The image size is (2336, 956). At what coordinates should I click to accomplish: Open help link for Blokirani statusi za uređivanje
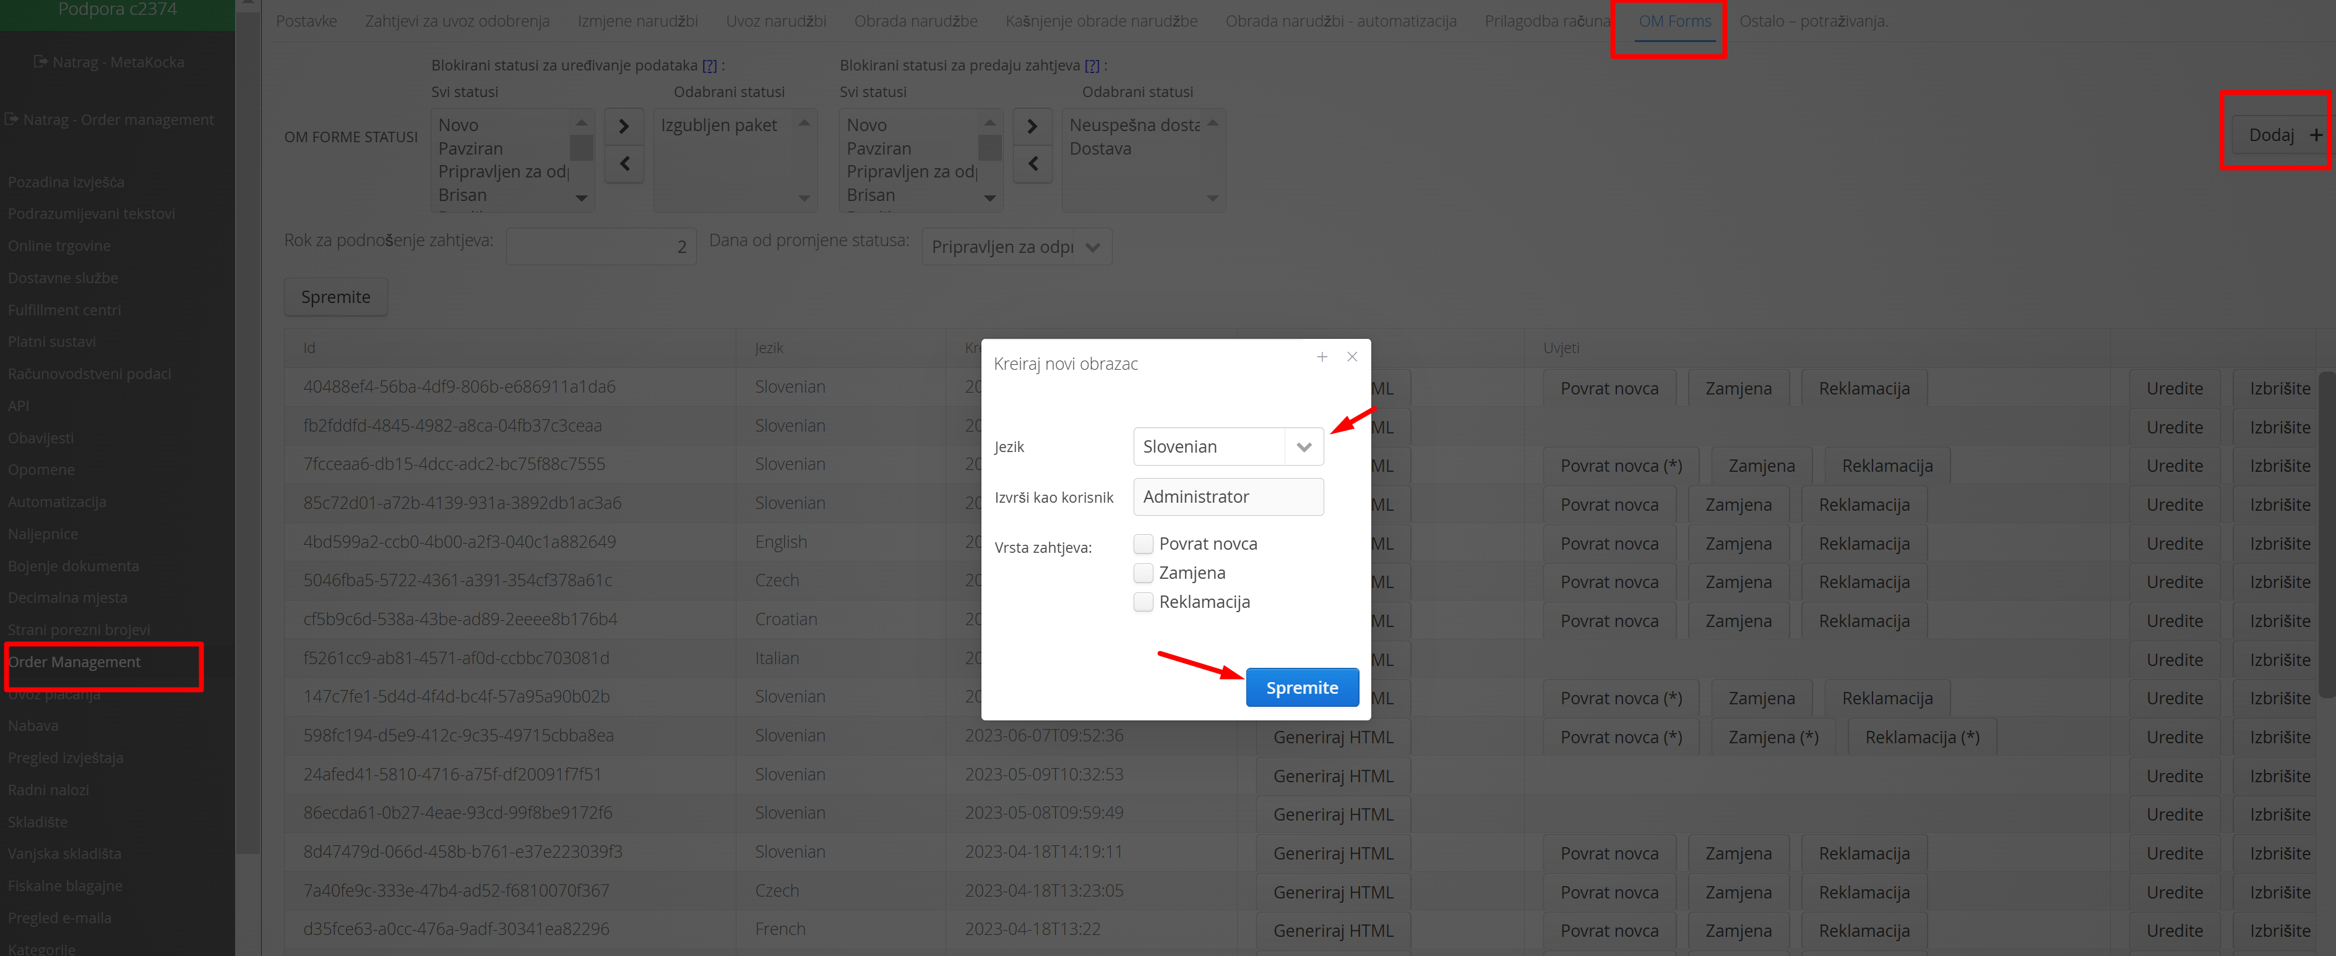[709, 66]
